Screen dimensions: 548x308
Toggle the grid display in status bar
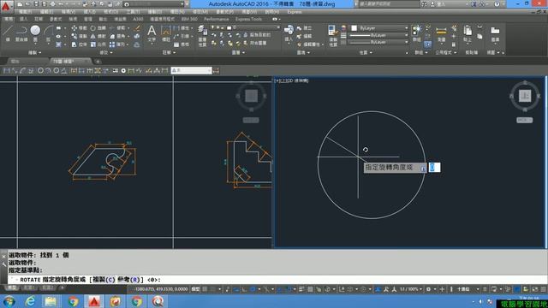point(205,289)
